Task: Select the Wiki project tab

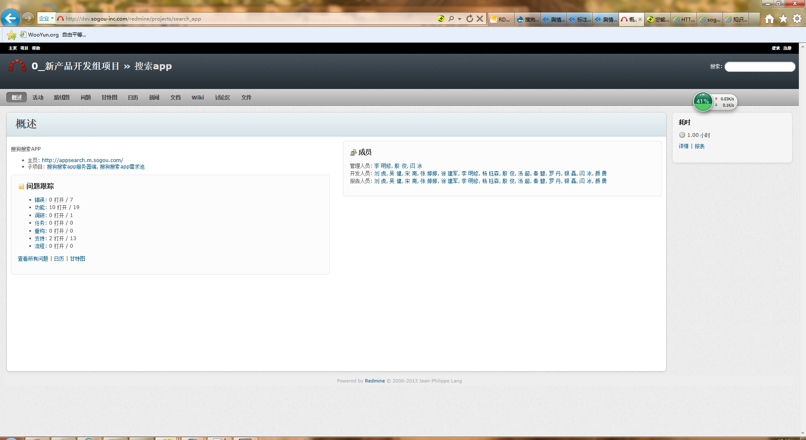Action: coord(198,97)
